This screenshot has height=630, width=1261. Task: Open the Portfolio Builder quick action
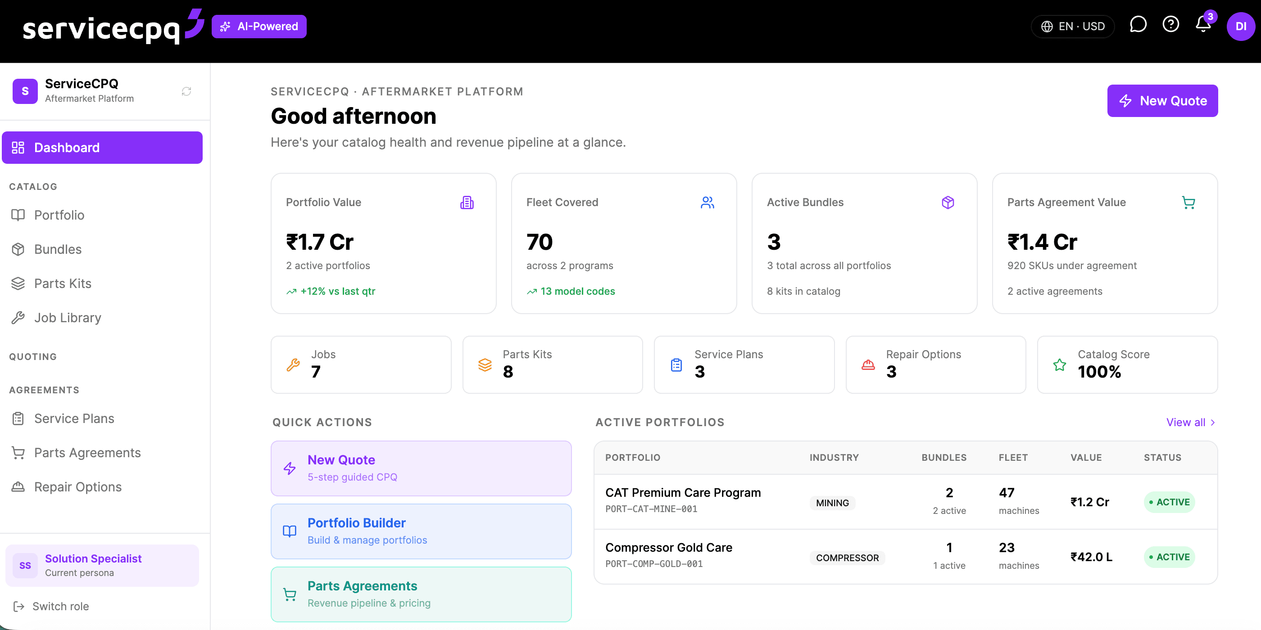tap(421, 532)
